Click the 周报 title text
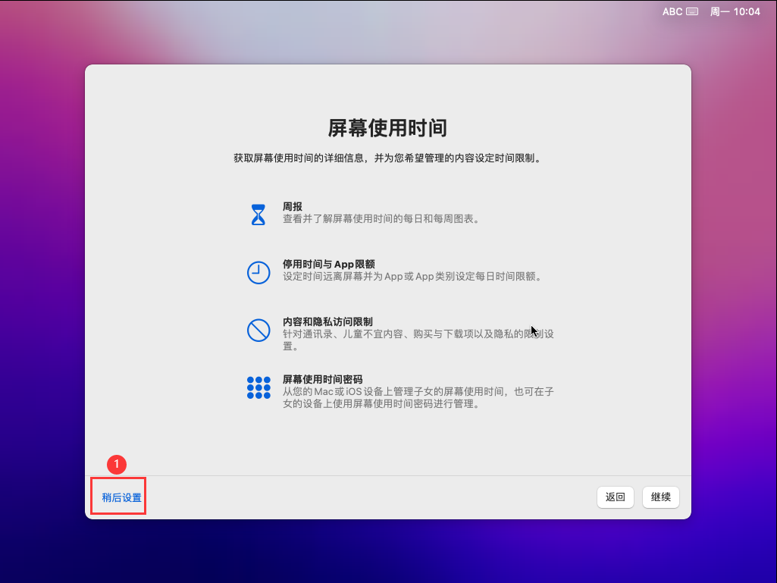Image resolution: width=777 pixels, height=583 pixels. [293, 206]
